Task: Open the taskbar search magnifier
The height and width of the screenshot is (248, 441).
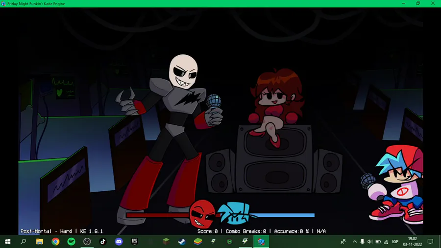Action: click(24, 242)
